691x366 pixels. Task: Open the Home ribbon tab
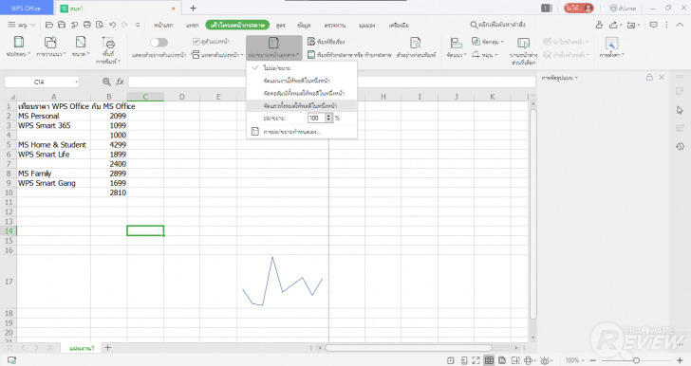163,25
